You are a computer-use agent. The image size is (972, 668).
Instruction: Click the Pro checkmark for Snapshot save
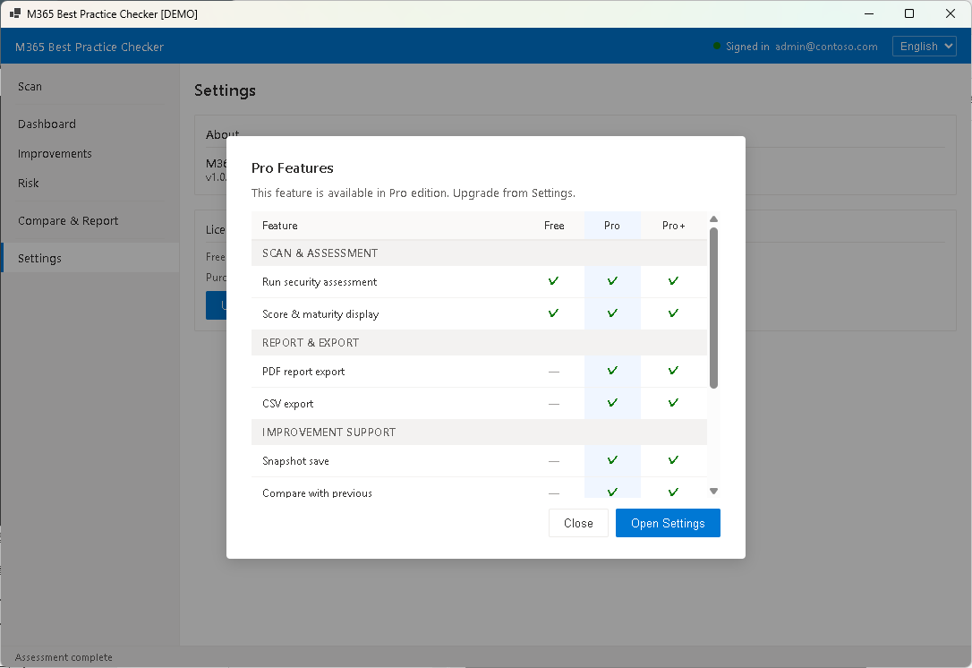click(x=611, y=460)
